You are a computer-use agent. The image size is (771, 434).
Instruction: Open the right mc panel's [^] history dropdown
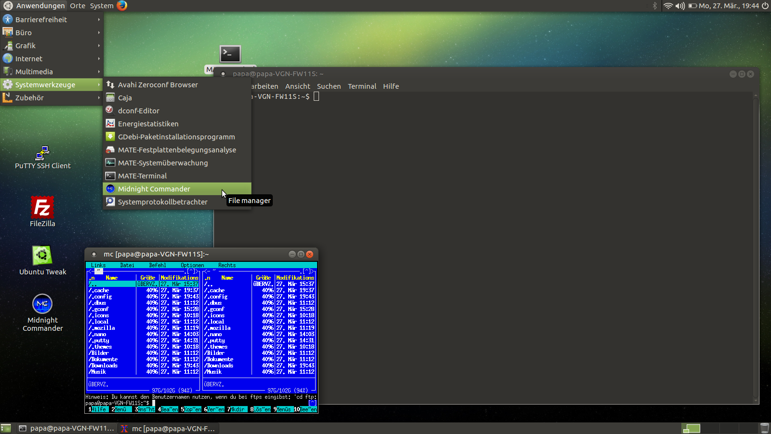(306, 271)
